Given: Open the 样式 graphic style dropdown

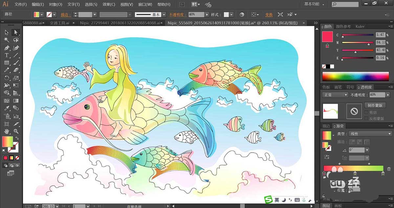Looking at the screenshot, I should click(232, 15).
